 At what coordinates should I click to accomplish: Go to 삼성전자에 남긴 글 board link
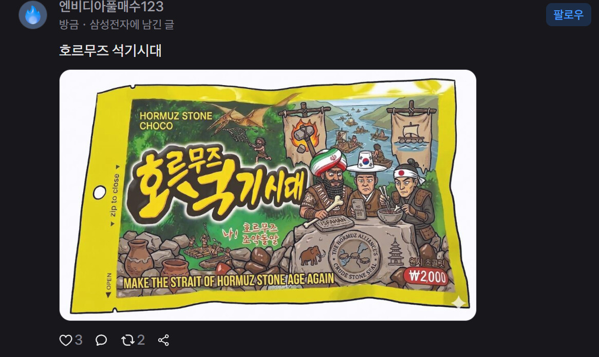coord(132,25)
